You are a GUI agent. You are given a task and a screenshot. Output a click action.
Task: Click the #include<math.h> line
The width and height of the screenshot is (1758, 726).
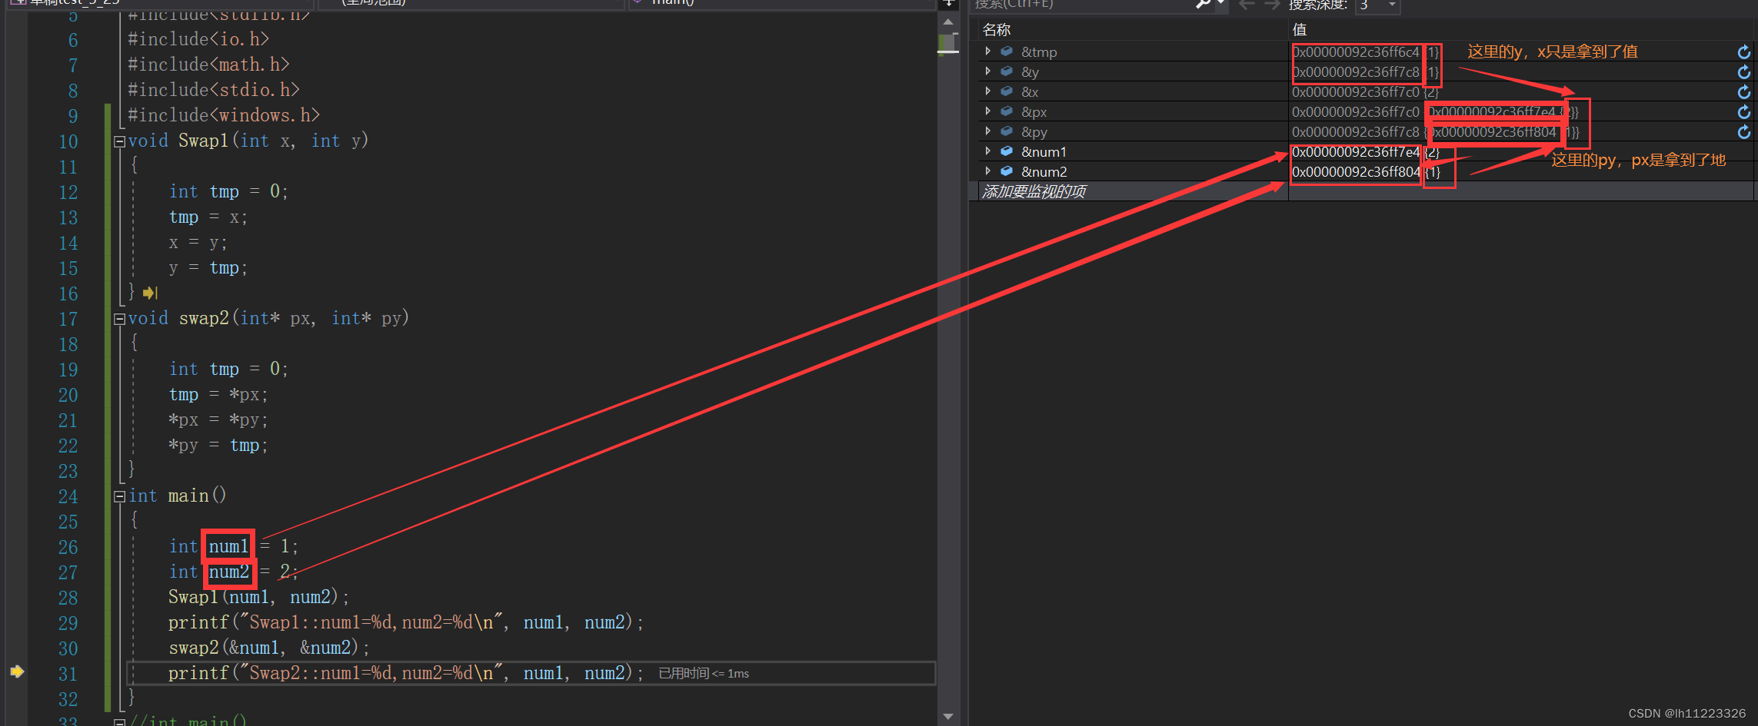point(208,65)
